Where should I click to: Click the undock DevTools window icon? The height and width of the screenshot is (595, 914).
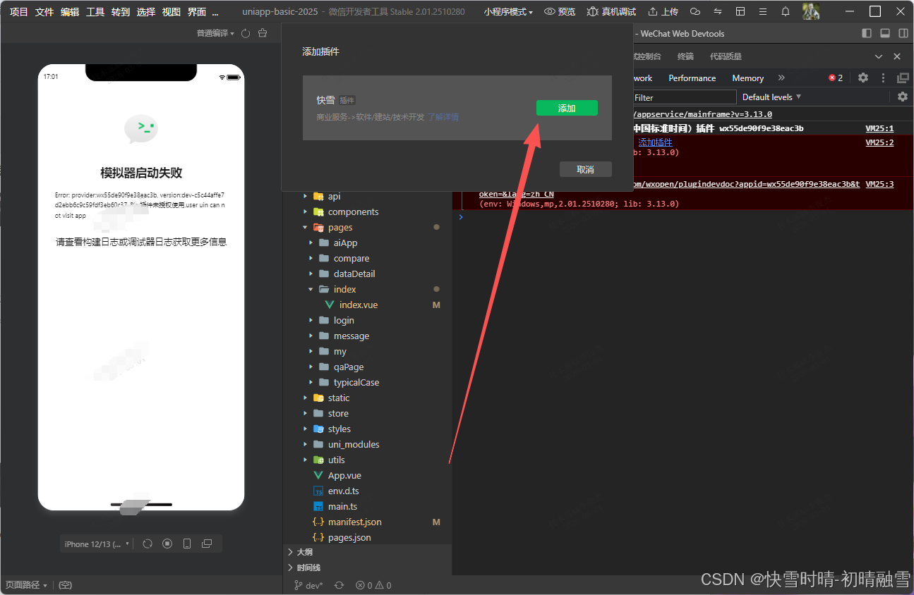(x=903, y=78)
